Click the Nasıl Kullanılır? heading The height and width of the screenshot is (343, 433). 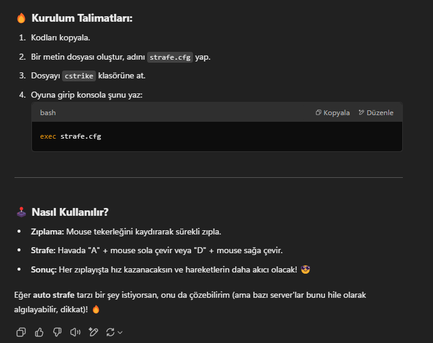pos(70,212)
